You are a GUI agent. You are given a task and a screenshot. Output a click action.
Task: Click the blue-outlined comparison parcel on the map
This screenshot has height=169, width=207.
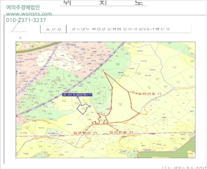tap(84, 109)
